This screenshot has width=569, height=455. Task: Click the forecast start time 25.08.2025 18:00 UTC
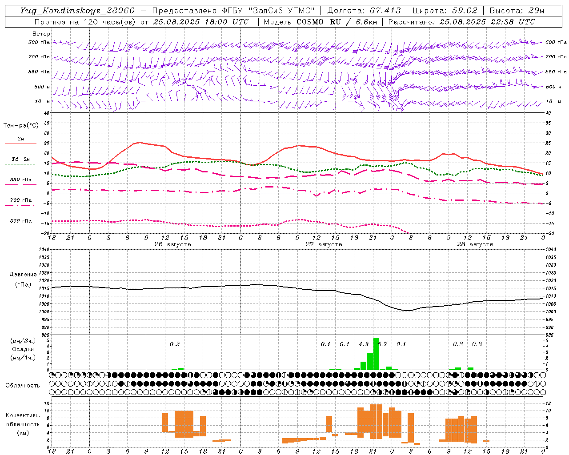(x=201, y=22)
